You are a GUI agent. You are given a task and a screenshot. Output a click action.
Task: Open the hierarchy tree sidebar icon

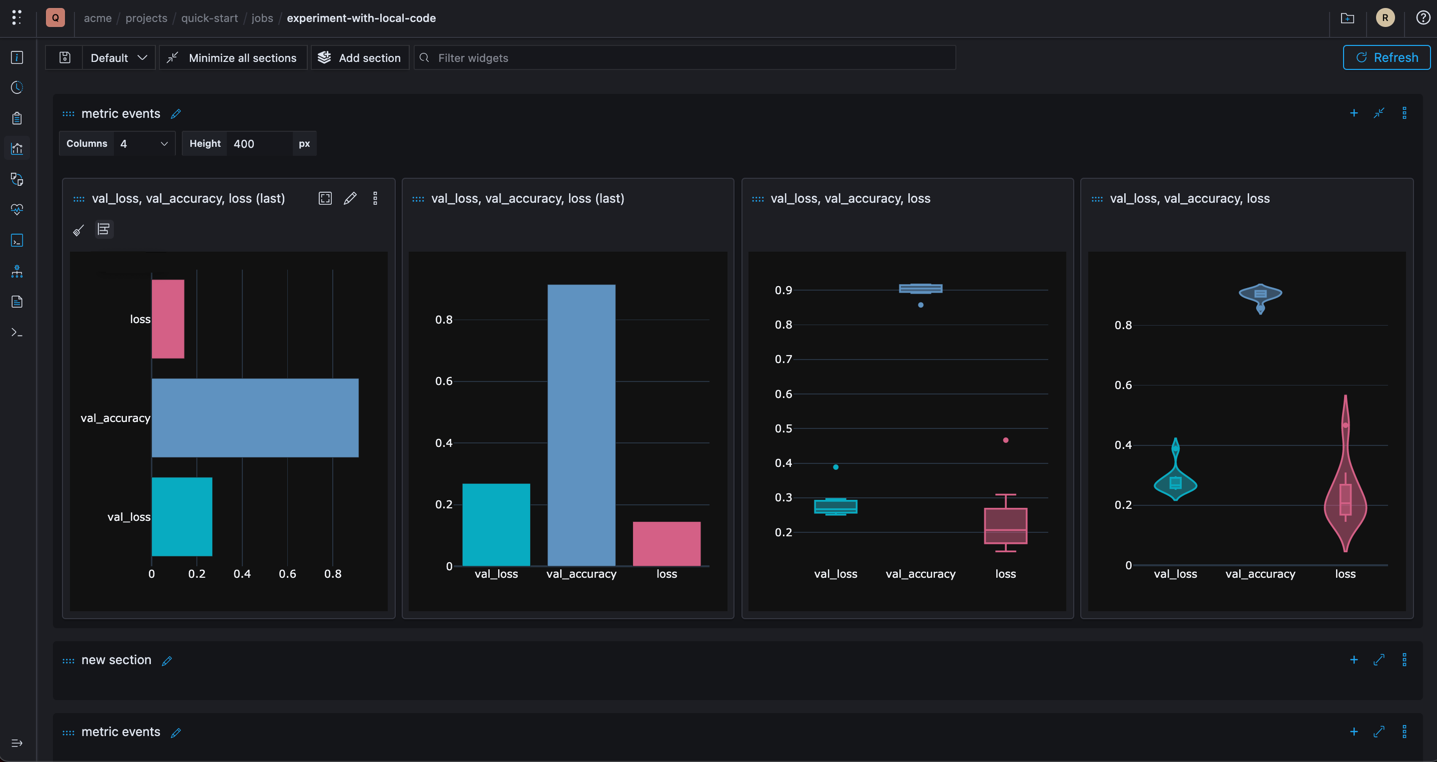coord(16,271)
